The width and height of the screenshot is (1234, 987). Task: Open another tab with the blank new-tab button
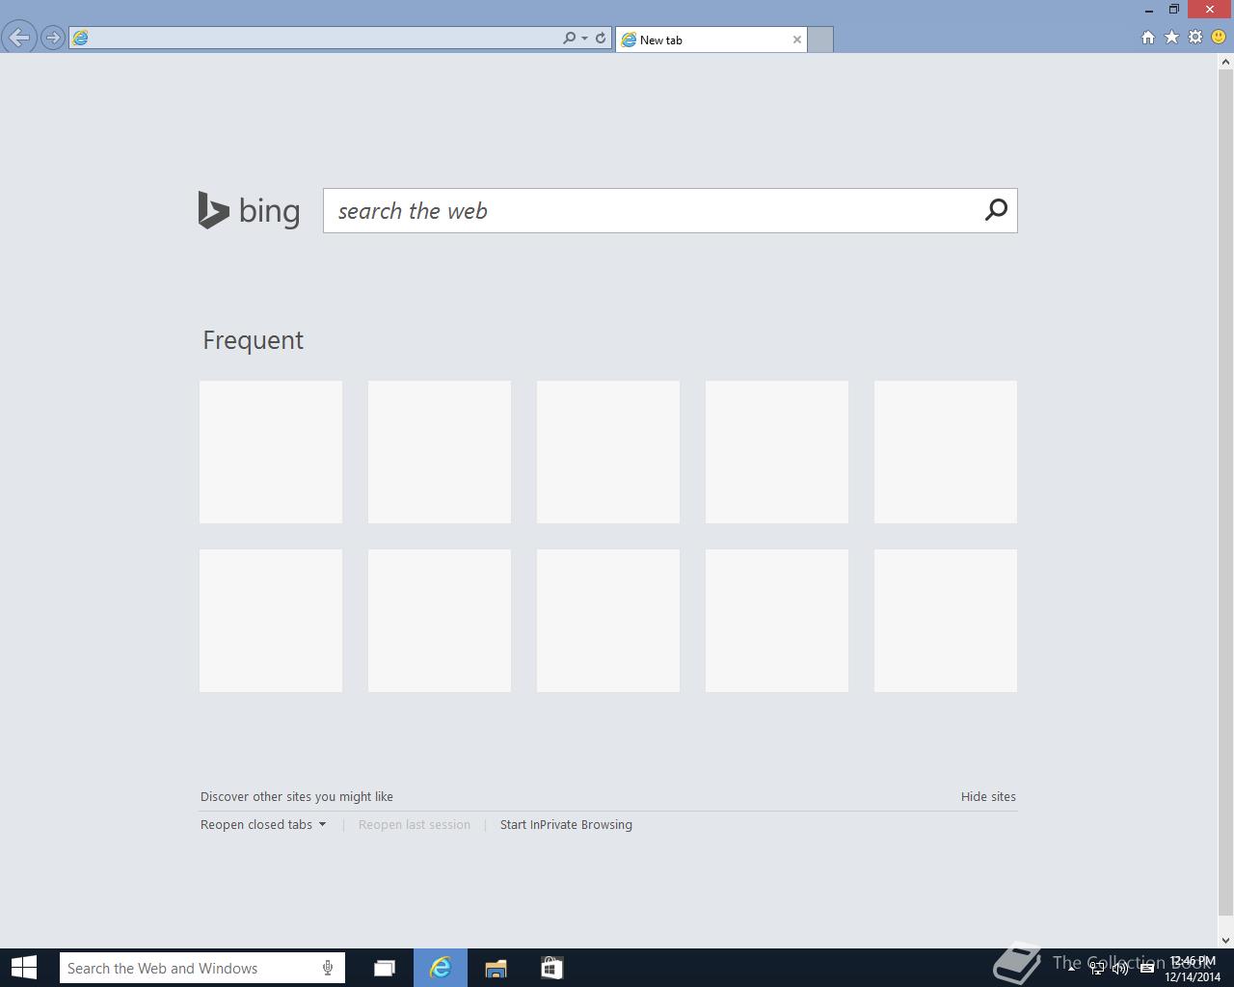pyautogui.click(x=819, y=40)
